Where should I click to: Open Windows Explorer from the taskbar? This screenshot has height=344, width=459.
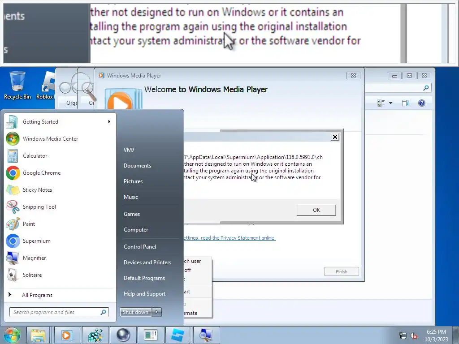coord(38,335)
